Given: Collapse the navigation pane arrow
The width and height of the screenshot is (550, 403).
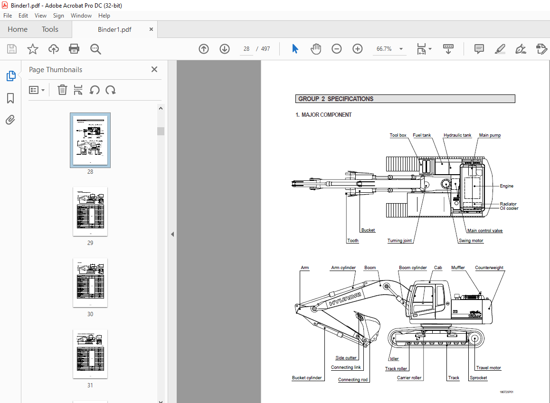Looking at the screenshot, I should pyautogui.click(x=172, y=234).
